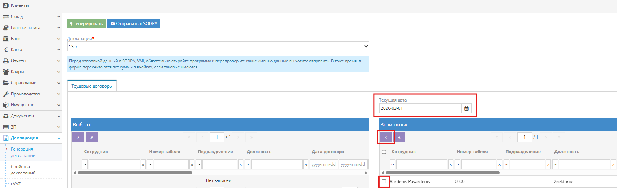
Task: Click the Справочник folder icon
Action: 6,83
